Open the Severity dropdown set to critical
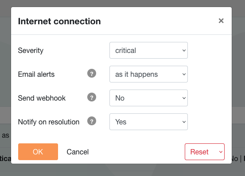Image resolution: width=245 pixels, height=176 pixels. pyautogui.click(x=148, y=50)
